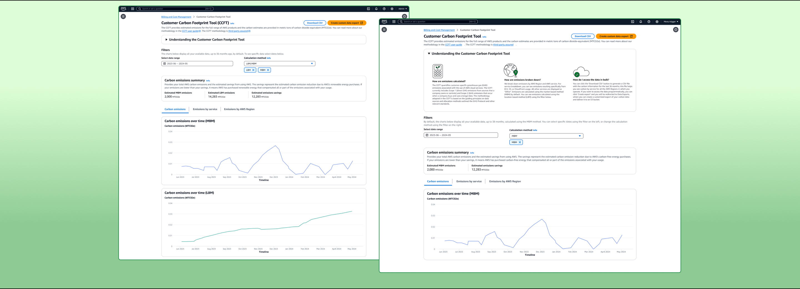Focus search bar in left window header
Screen dimensions: 800x289
pyautogui.click(x=175, y=9)
